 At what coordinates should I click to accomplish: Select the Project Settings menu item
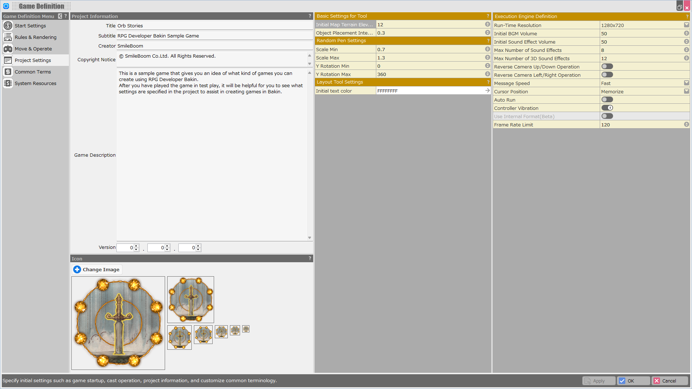[x=33, y=60]
